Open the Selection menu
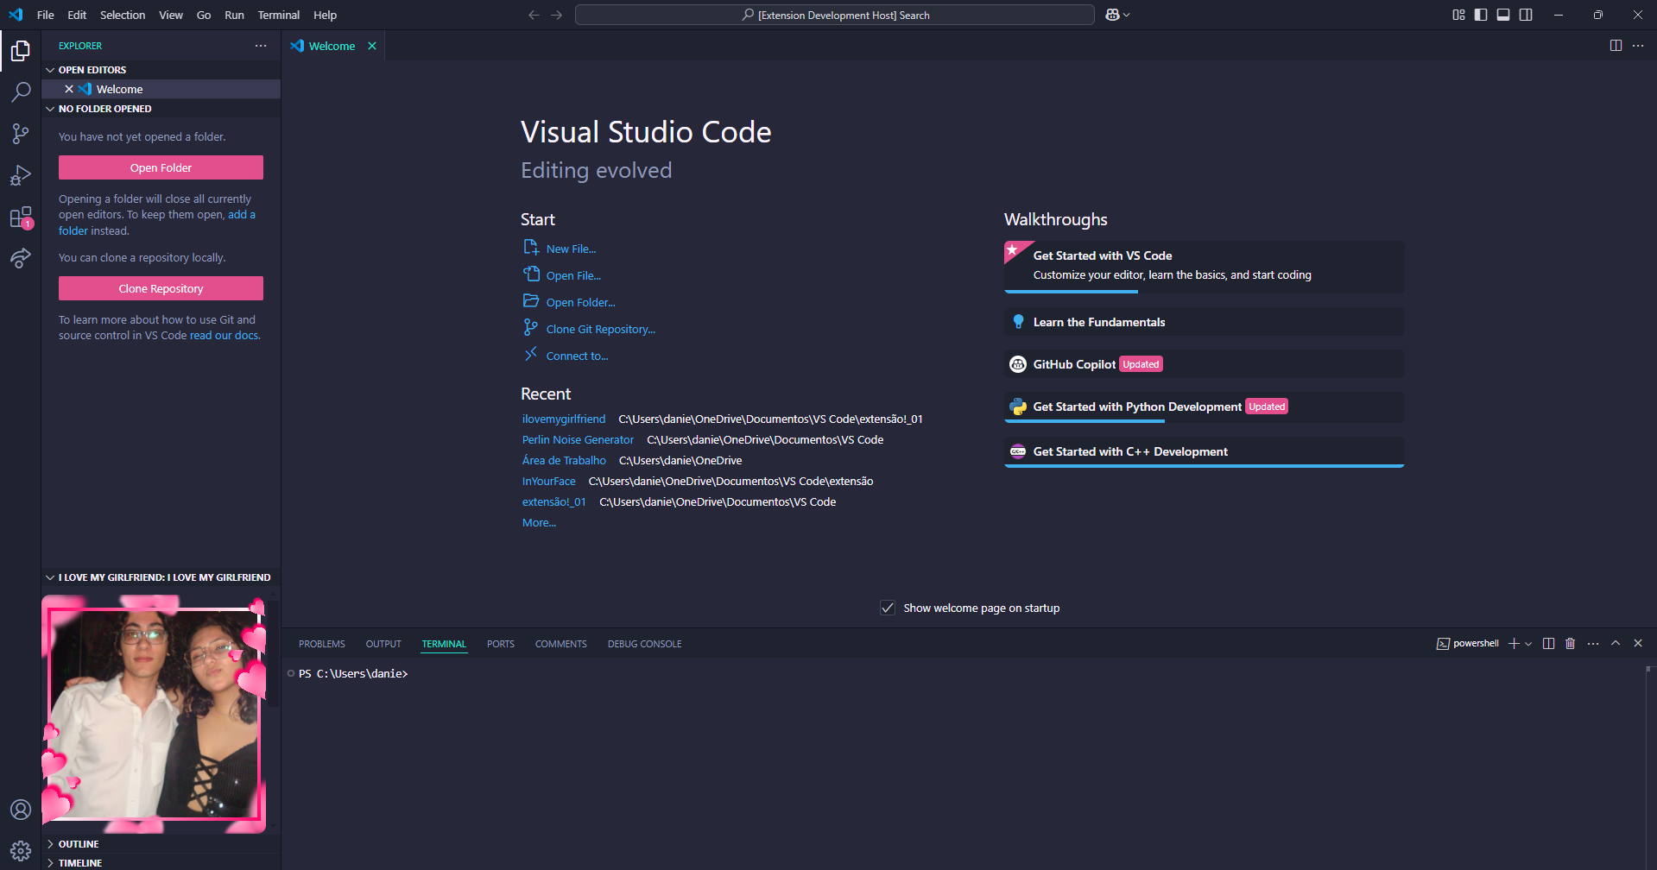 pos(123,15)
